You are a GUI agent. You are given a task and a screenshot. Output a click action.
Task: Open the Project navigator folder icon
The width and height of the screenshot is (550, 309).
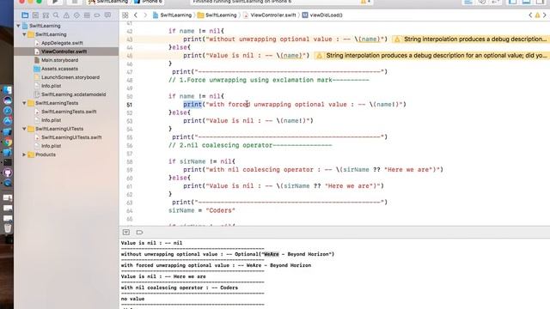(25, 15)
